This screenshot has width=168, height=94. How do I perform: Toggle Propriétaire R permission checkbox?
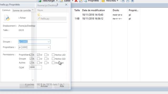31,55
